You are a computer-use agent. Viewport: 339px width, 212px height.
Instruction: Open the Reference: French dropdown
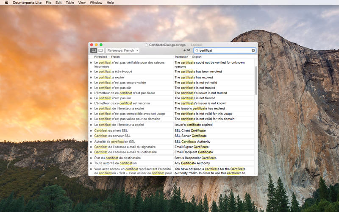(x=122, y=50)
